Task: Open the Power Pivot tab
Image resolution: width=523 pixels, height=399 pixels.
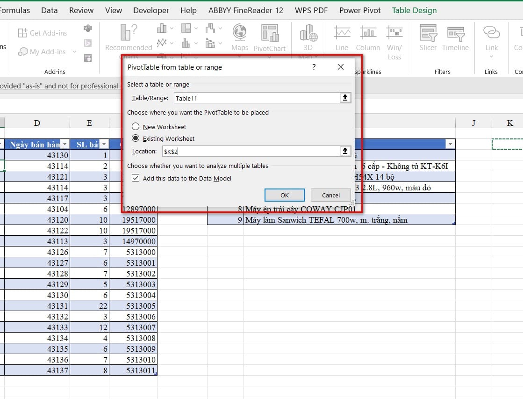Action: point(360,10)
